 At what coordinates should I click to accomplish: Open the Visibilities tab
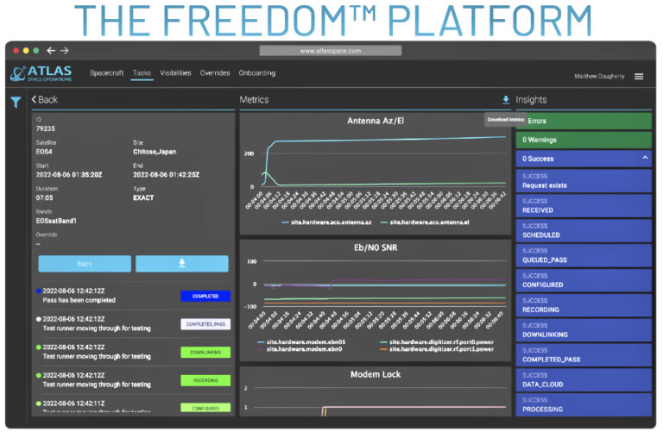tap(175, 73)
